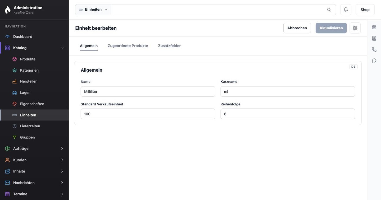Screen dimensions: 381x200
Task: Switch to the Zusatzfelder tab
Action: click(x=169, y=46)
